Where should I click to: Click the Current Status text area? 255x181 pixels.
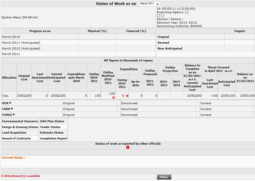tap(128, 162)
